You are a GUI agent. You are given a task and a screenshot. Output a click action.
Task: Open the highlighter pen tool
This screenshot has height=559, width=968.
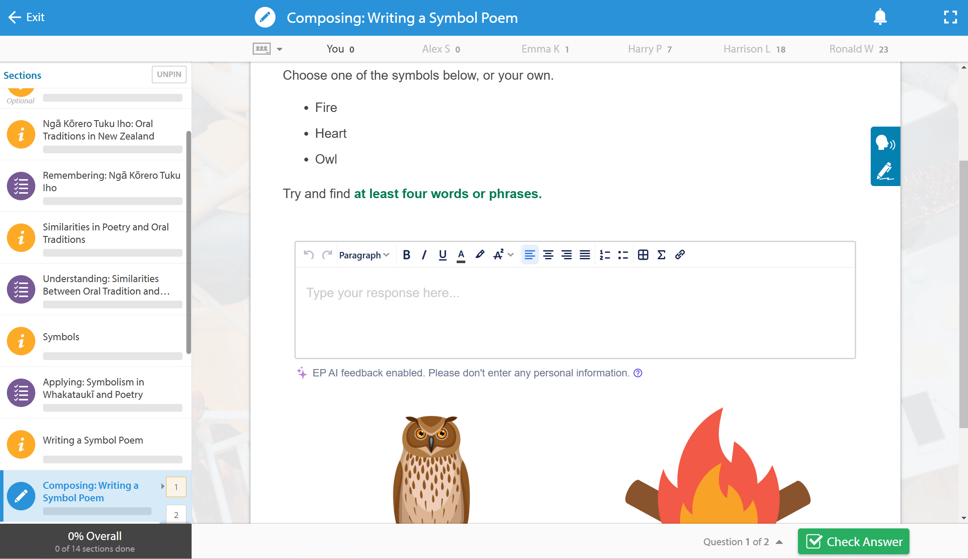pos(479,255)
